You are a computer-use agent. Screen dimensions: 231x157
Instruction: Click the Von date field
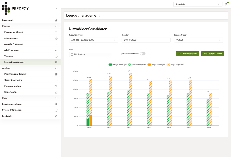90,54
